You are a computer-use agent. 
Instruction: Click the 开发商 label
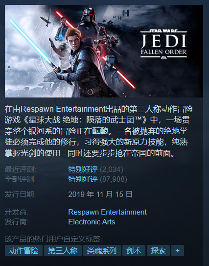tap(17, 212)
